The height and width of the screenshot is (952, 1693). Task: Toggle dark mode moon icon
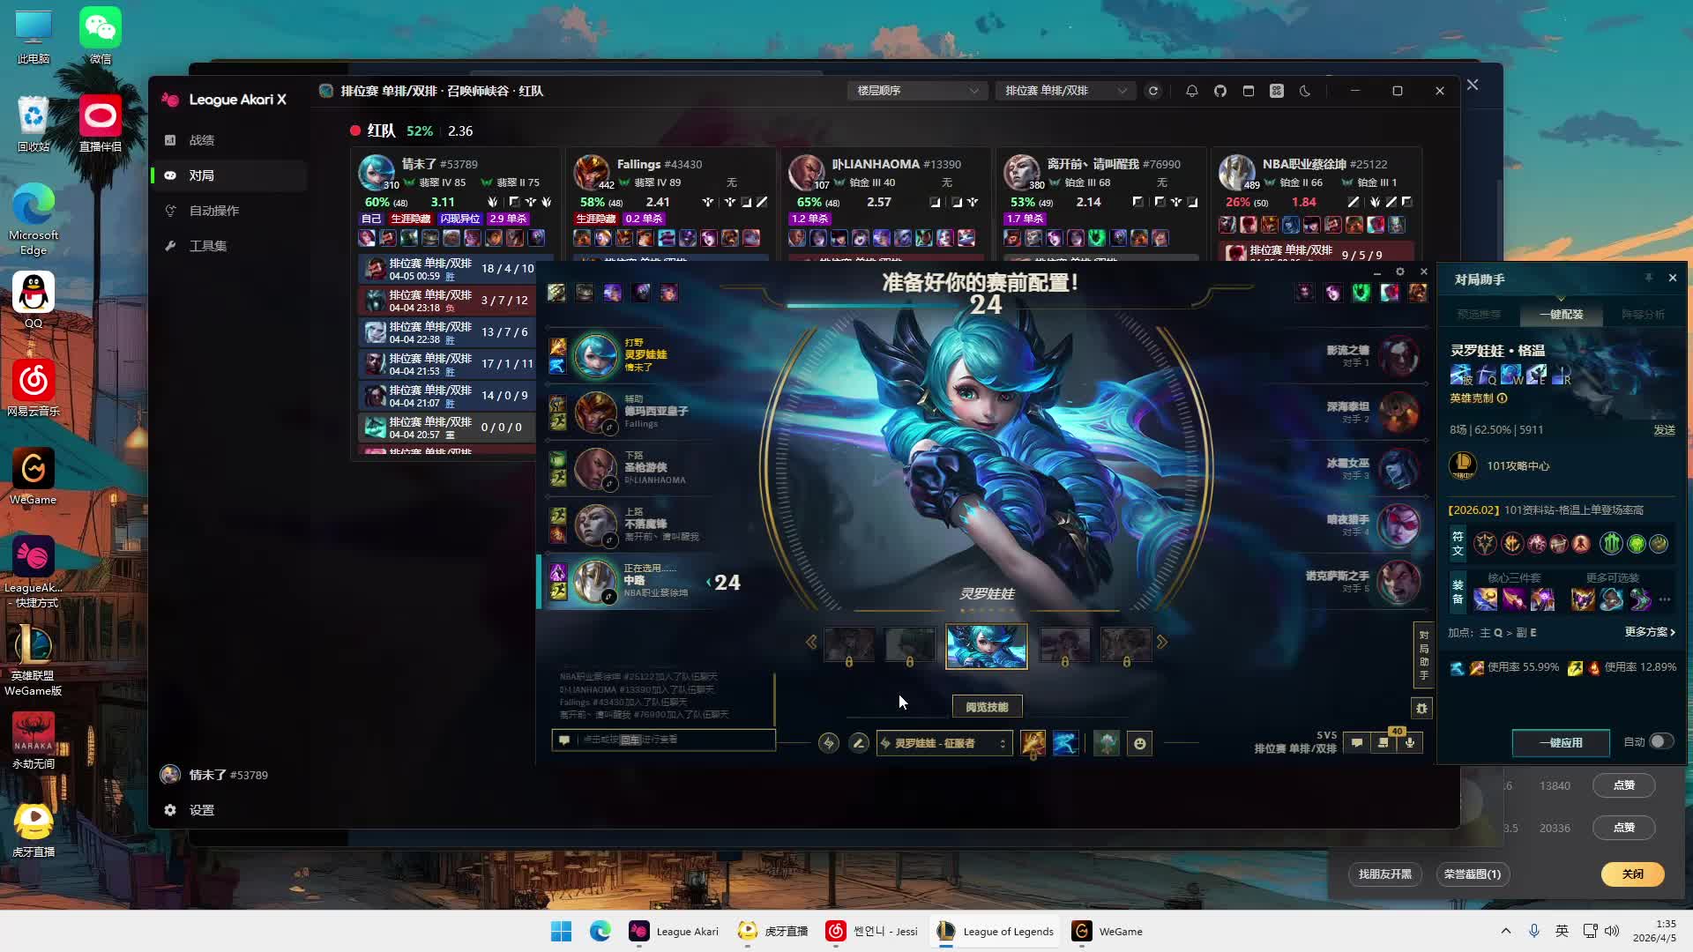[x=1305, y=91]
